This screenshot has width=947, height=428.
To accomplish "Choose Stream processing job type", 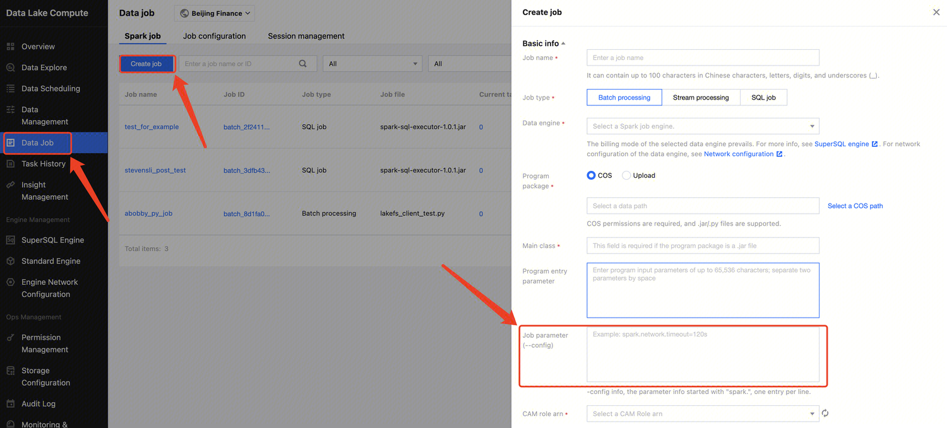I will [701, 98].
